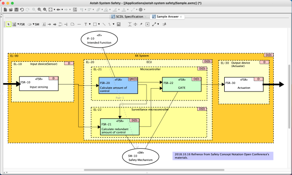The width and height of the screenshot is (292, 175).
Task: Navigate back with the left arrow icon
Action: 58,9
